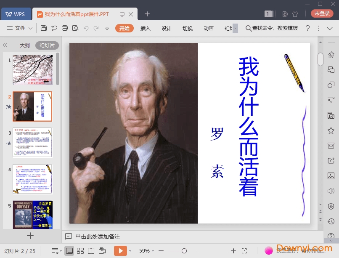The width and height of the screenshot is (339, 258).
Task: Click the reading view icon in status bar
Action: pos(91,250)
